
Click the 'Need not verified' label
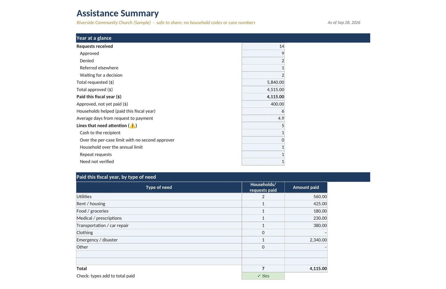click(97, 162)
